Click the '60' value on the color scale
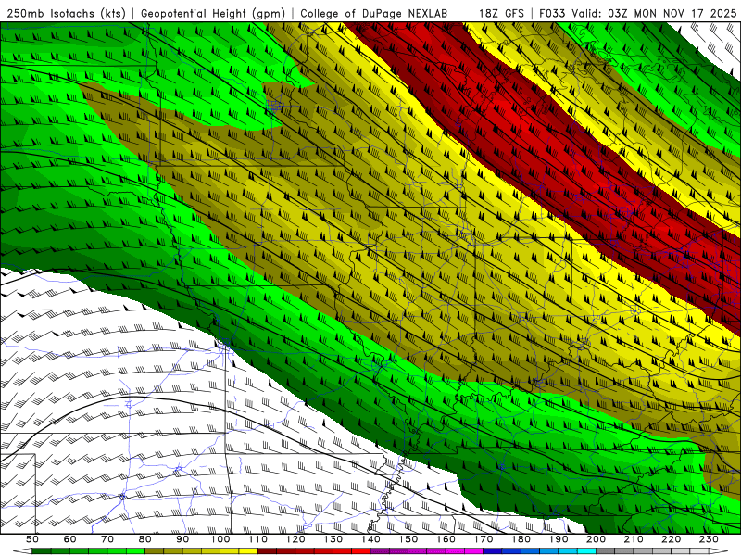 click(69, 539)
